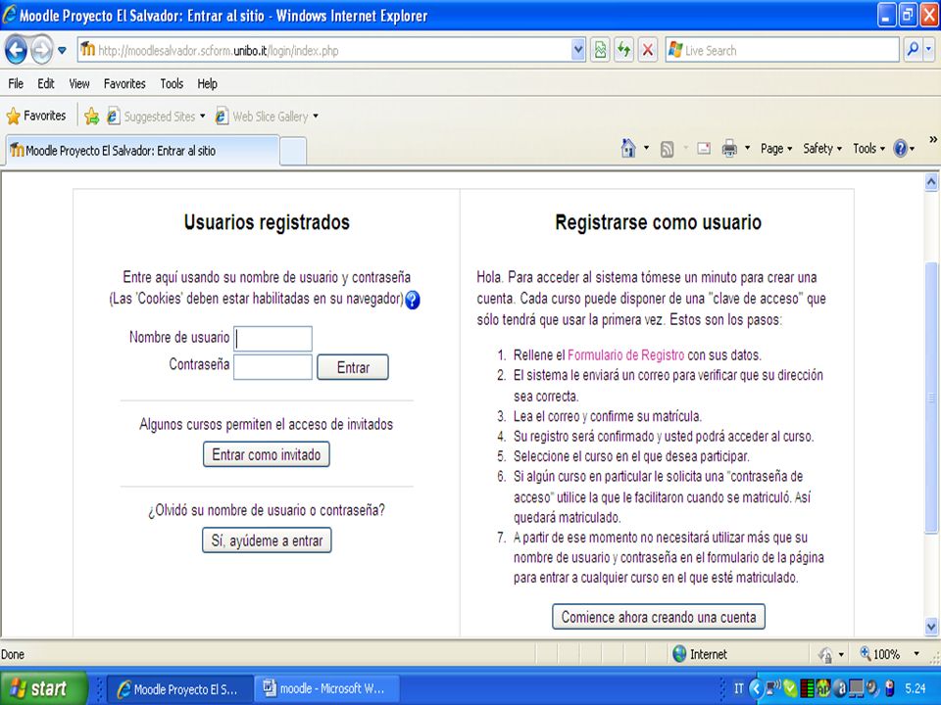
Task: Open the Help menu
Action: 207,83
